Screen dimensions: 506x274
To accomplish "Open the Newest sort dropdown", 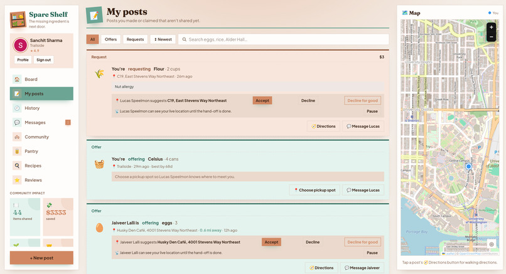I will (163, 40).
